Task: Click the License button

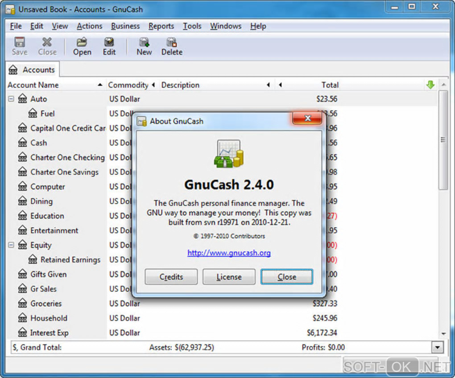Action: click(x=229, y=277)
